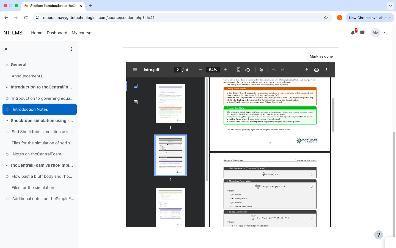Click the PDF zoom out minus icon
Image resolution: width=396 pixels, height=248 pixels.
click(x=201, y=70)
